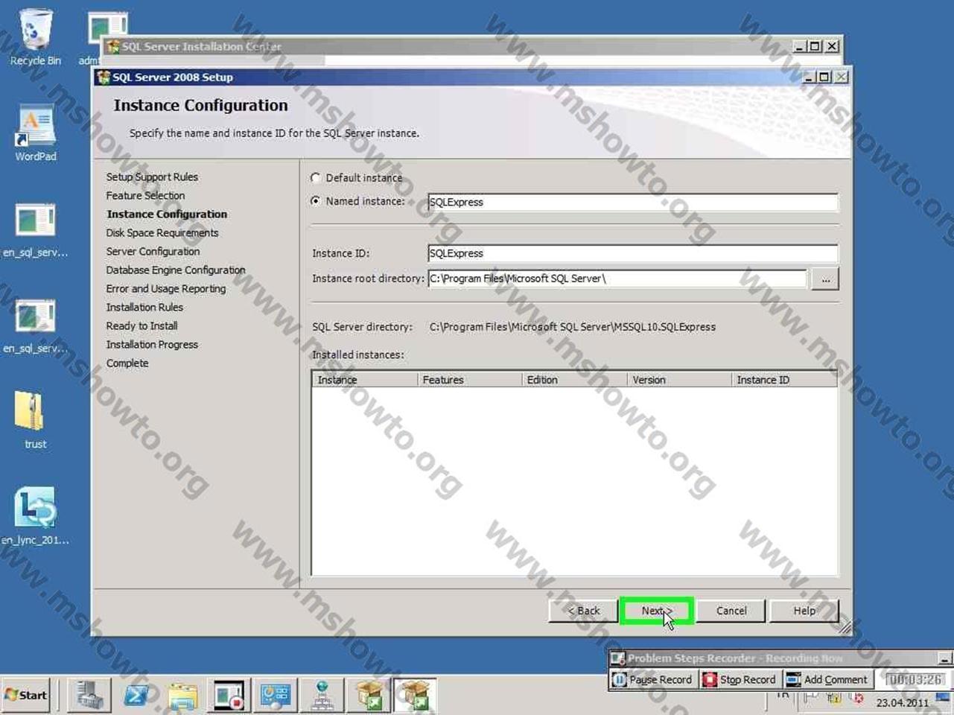Click the SQL Server 2008 Setup title bar icon
954x715 pixels.
[x=104, y=77]
